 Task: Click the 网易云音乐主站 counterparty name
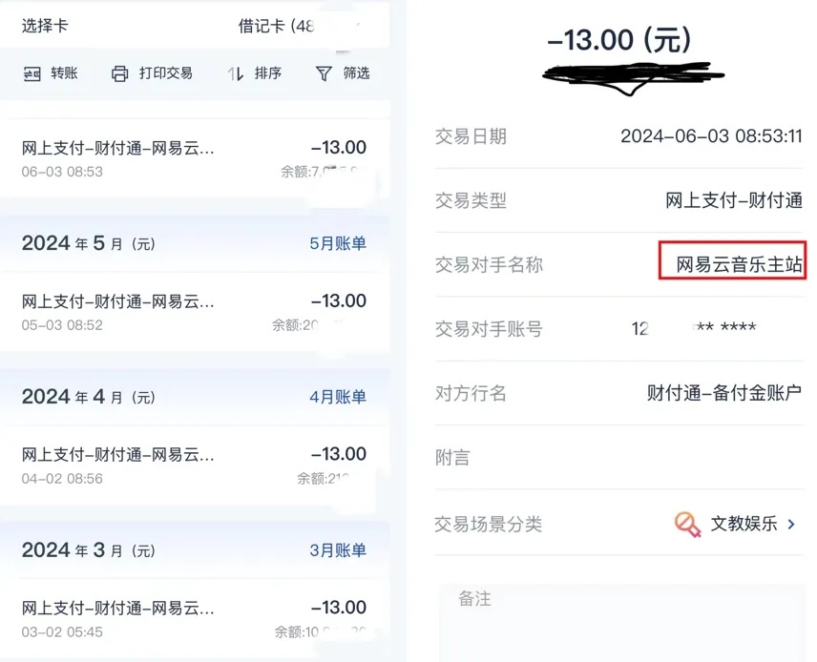(x=739, y=265)
